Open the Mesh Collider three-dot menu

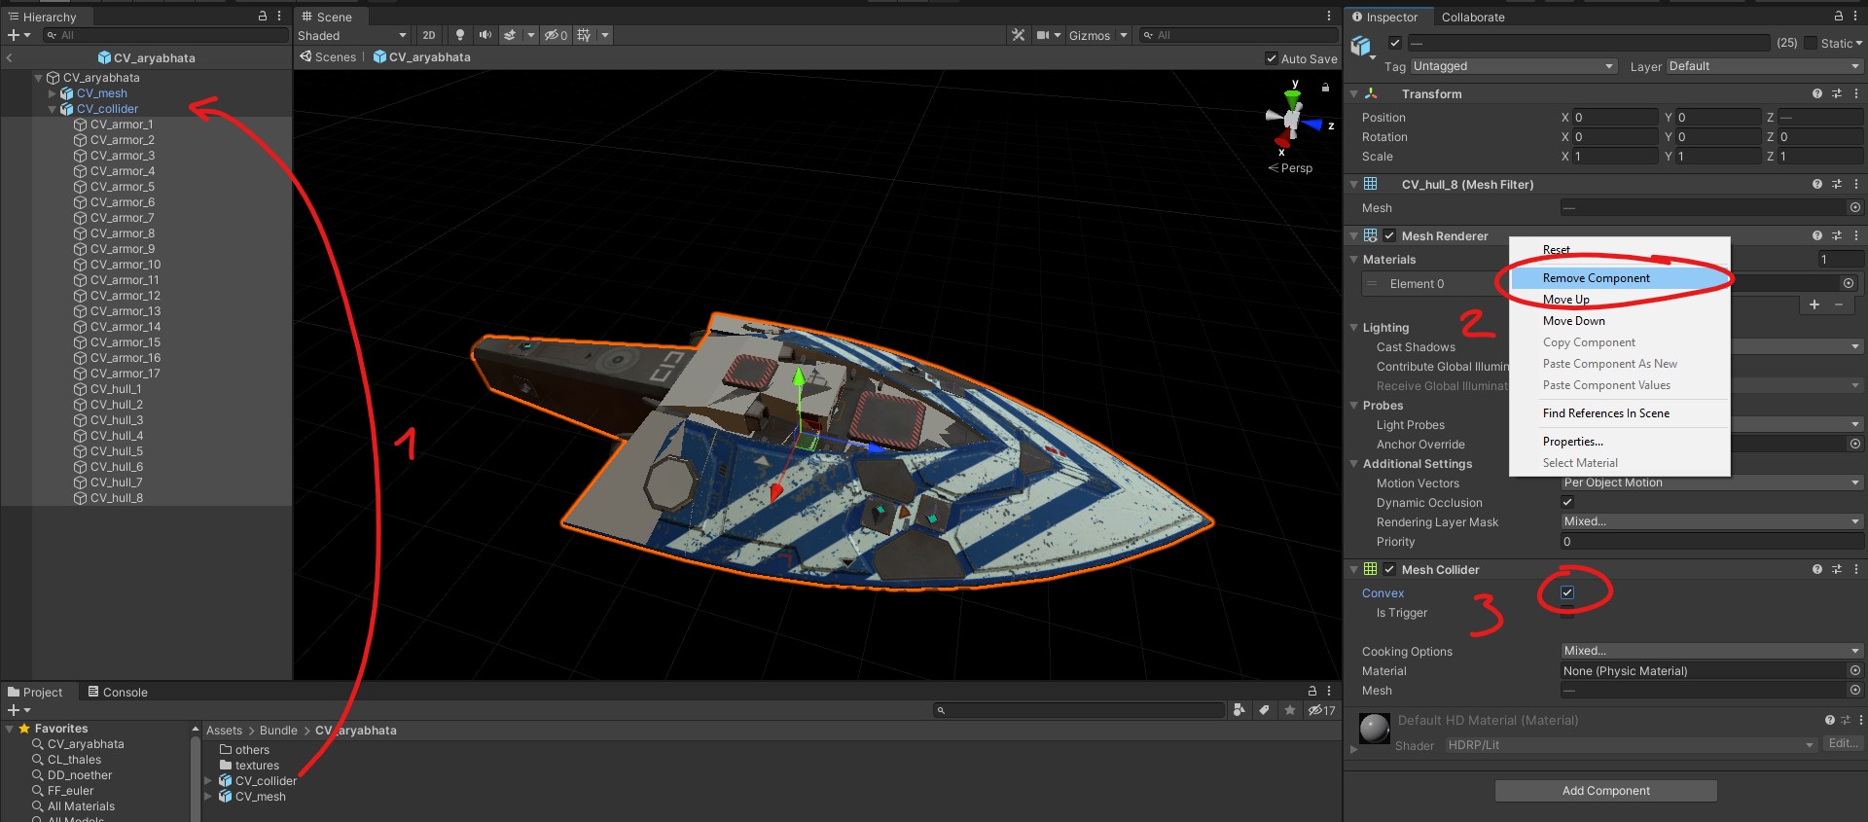(1856, 569)
